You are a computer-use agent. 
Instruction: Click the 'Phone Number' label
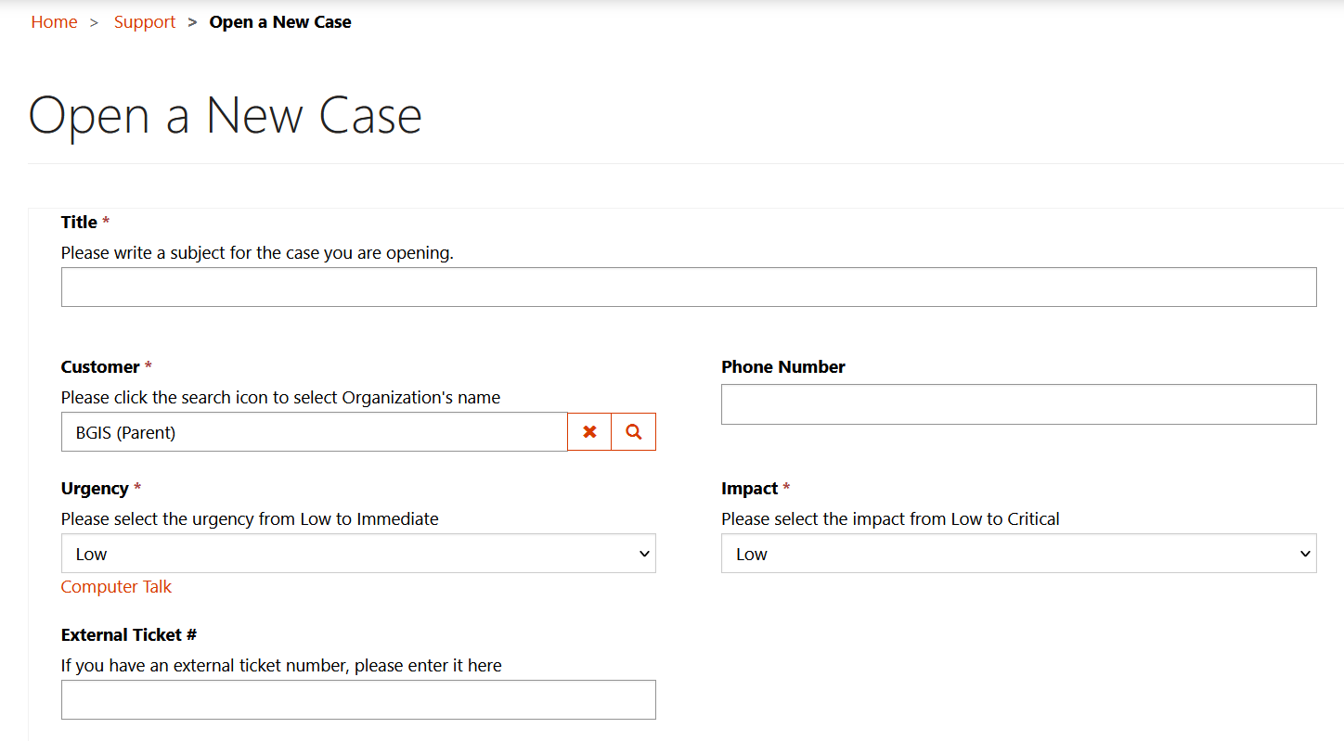[x=783, y=367]
